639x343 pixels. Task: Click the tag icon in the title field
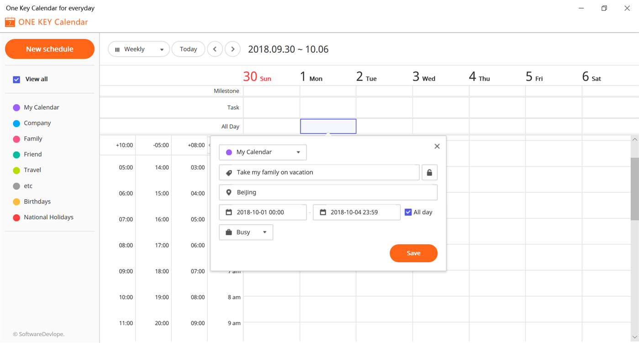point(229,172)
